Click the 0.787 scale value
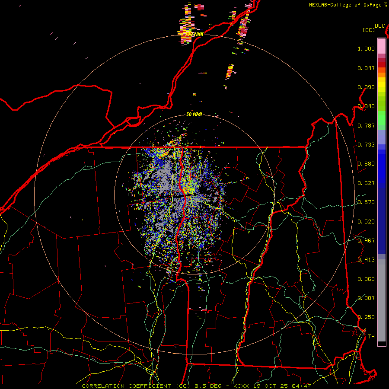This screenshot has height=389, width=389. [x=366, y=125]
